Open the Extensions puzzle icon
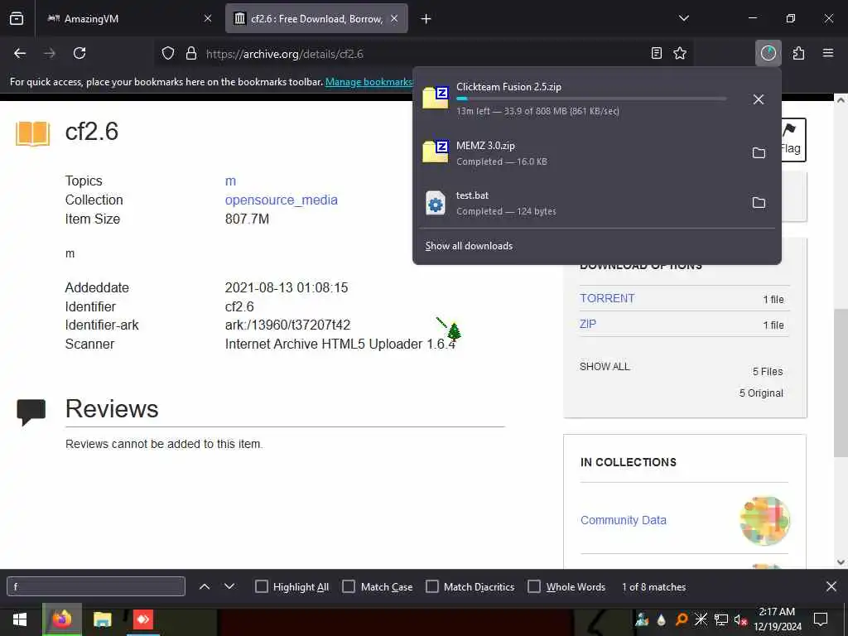The height and width of the screenshot is (636, 848). 799,53
